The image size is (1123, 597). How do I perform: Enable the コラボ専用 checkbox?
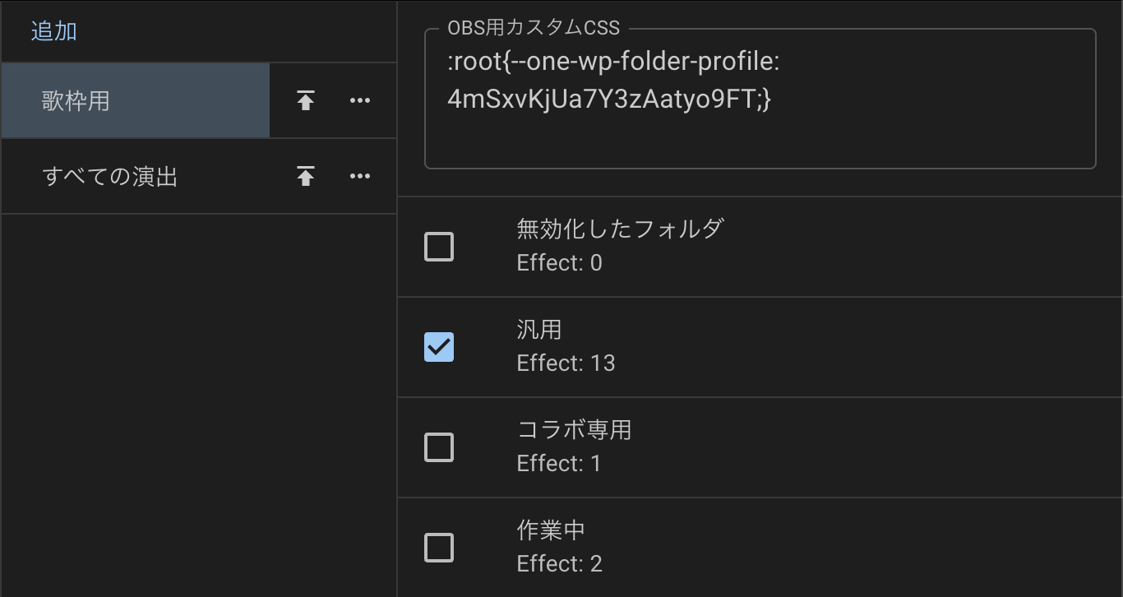click(x=438, y=447)
